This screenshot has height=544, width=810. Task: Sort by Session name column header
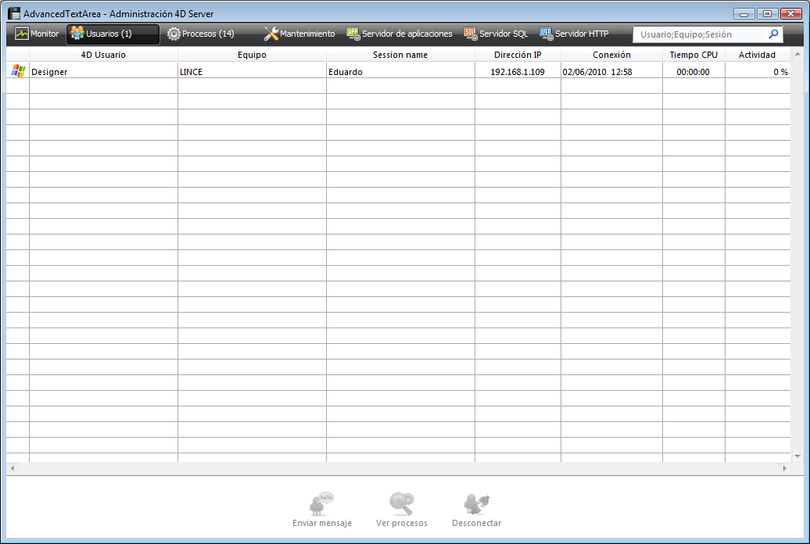coord(400,54)
